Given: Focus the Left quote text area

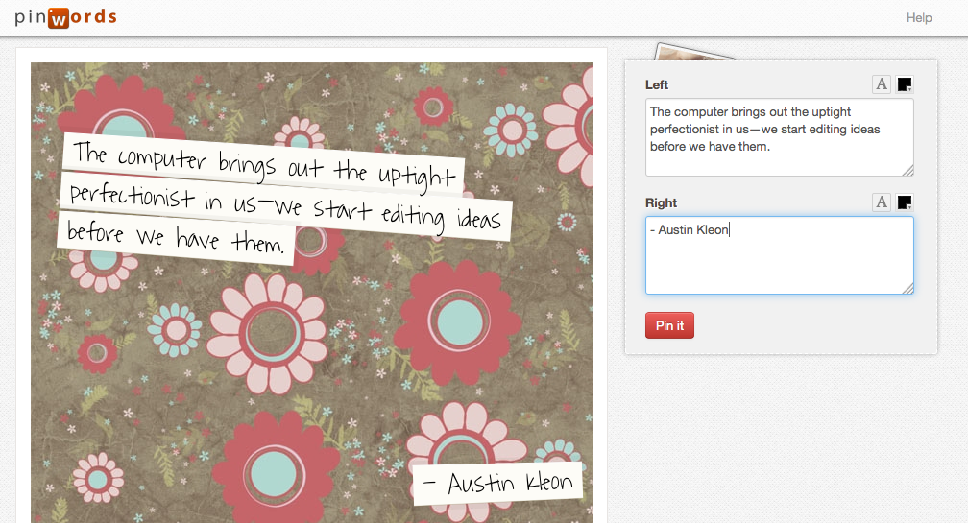Looking at the screenshot, I should tap(778, 137).
